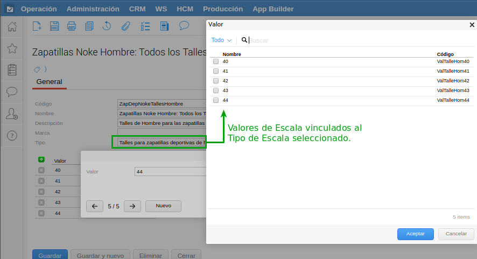Click the Save diskette toolbar icon
The height and width of the screenshot is (259, 477).
[x=54, y=26]
